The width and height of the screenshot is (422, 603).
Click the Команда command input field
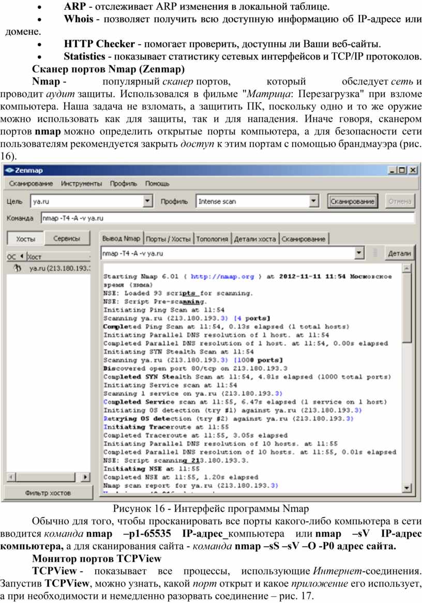[228, 218]
